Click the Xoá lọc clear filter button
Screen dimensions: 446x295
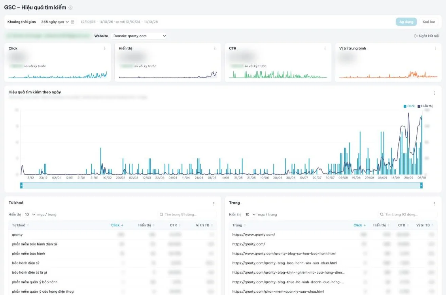[x=429, y=22]
